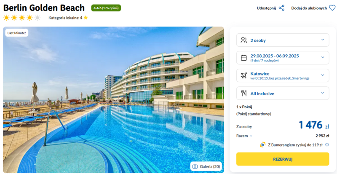Click the yellow REZERWUJ button

point(283,159)
